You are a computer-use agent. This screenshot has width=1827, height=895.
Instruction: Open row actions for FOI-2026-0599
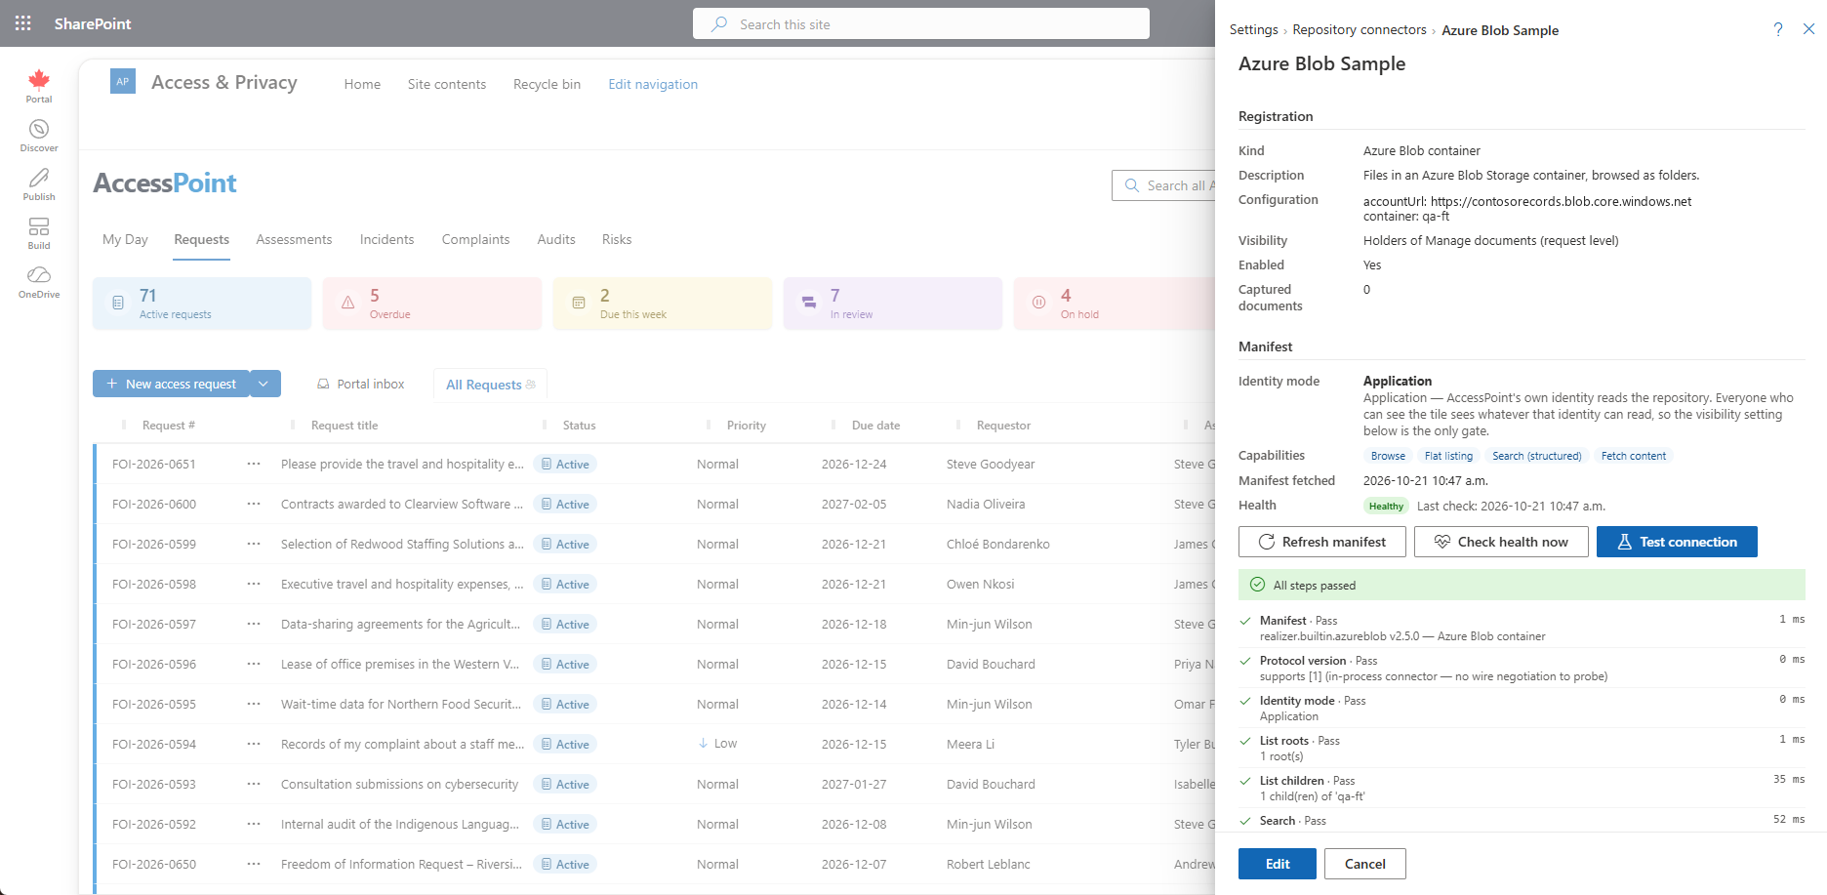254,544
